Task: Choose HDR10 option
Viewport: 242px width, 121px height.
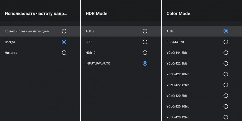Action: 145,53
